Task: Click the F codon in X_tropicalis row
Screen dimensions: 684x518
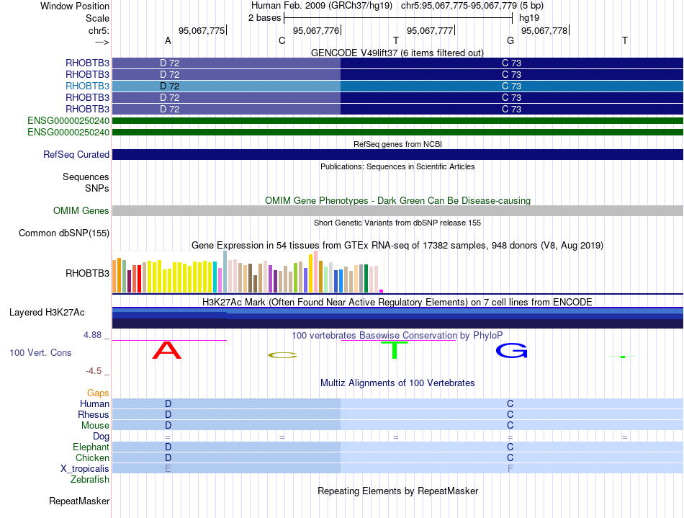Action: (510, 469)
